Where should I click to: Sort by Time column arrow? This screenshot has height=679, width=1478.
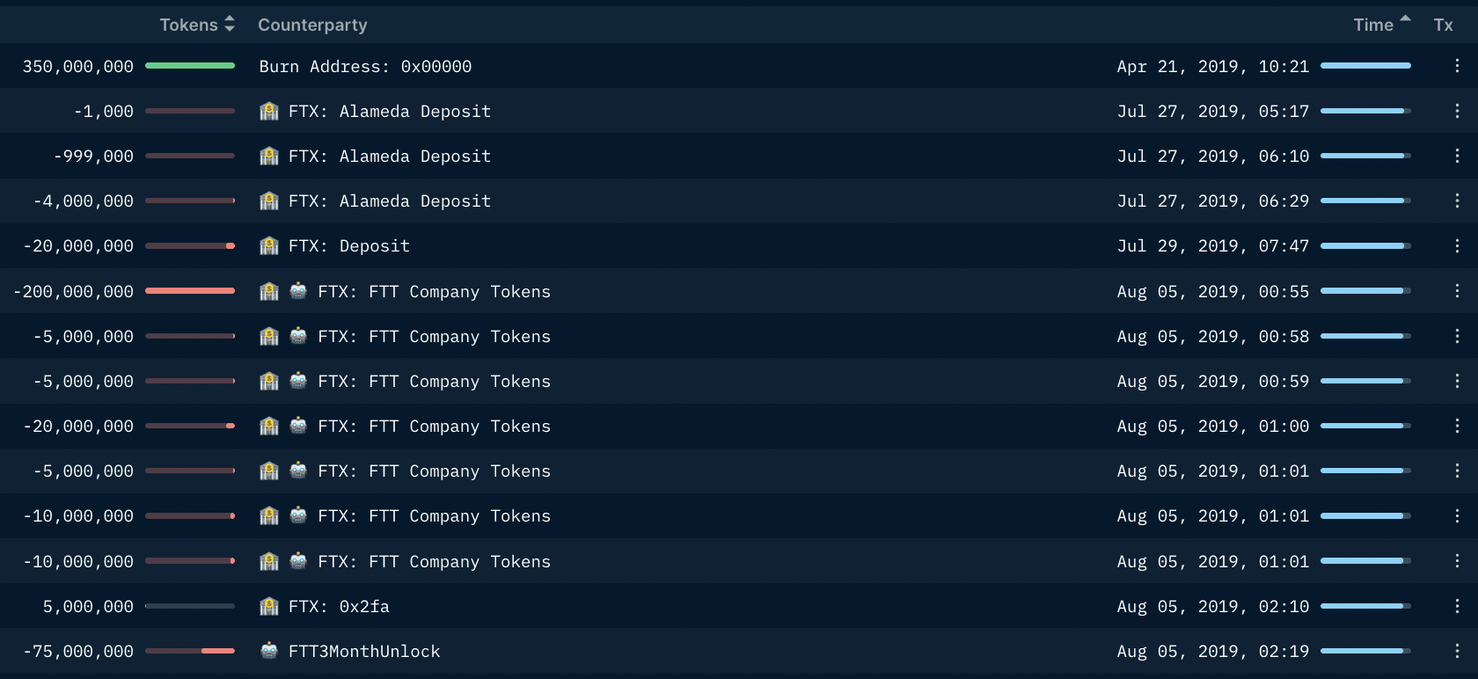pos(1405,18)
